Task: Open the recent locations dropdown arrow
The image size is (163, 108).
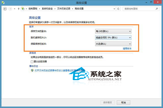Action: point(15,9)
